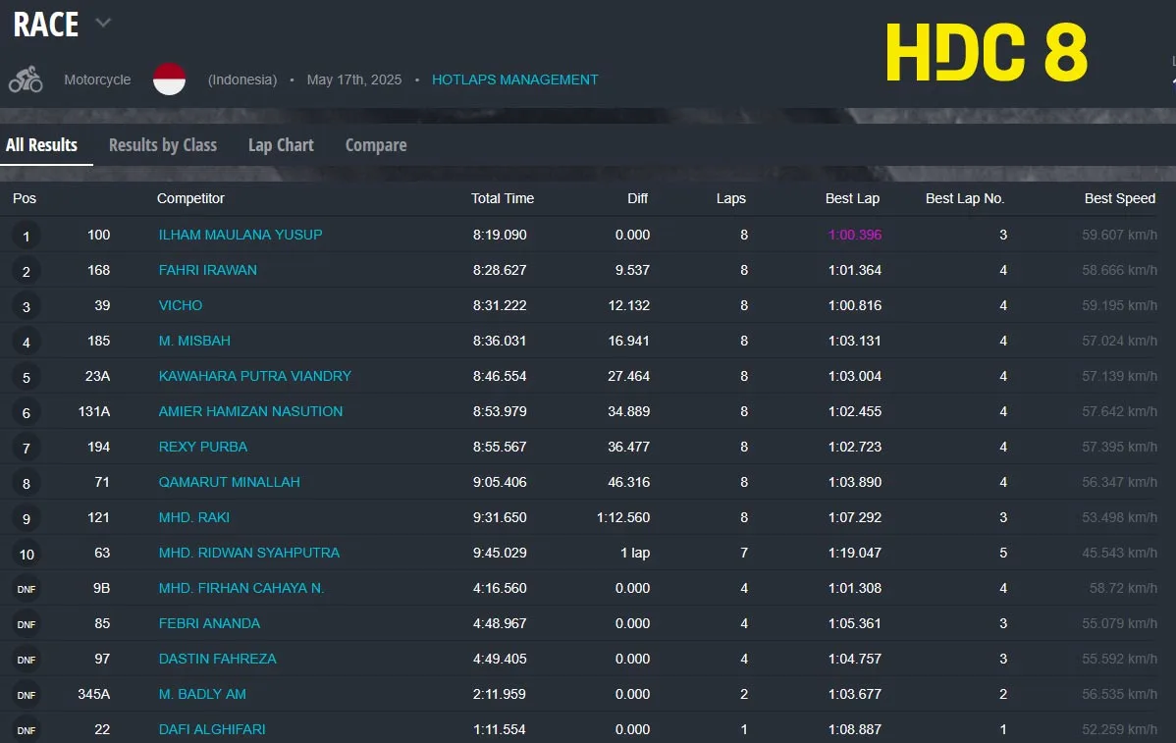Click the 1 lap diff value

click(x=635, y=553)
